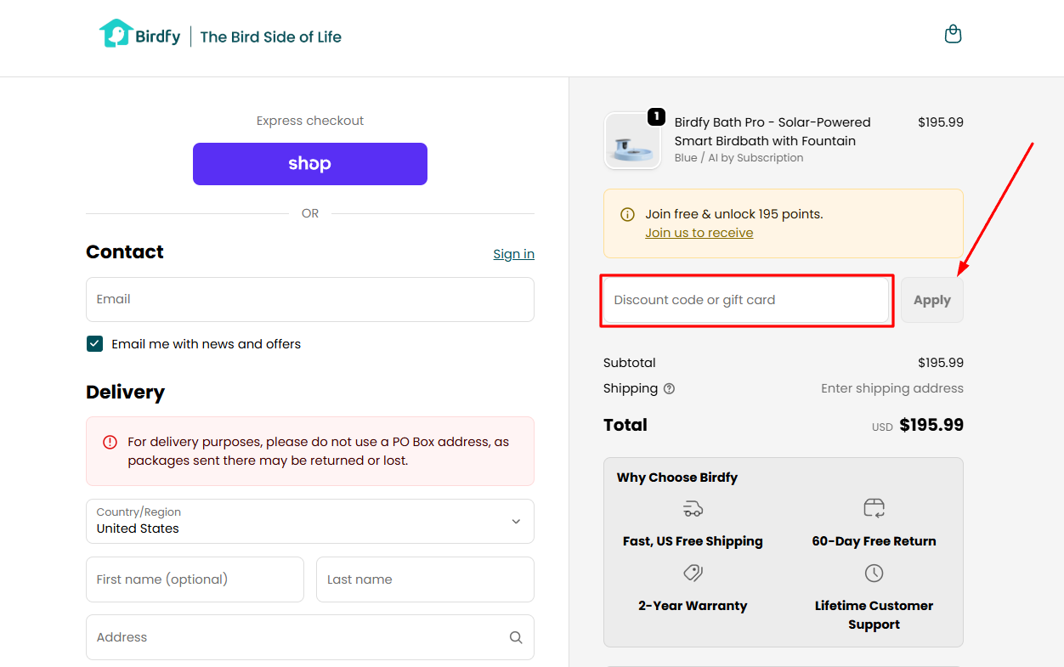
Task: Click the info icon in points banner
Action: click(x=627, y=214)
